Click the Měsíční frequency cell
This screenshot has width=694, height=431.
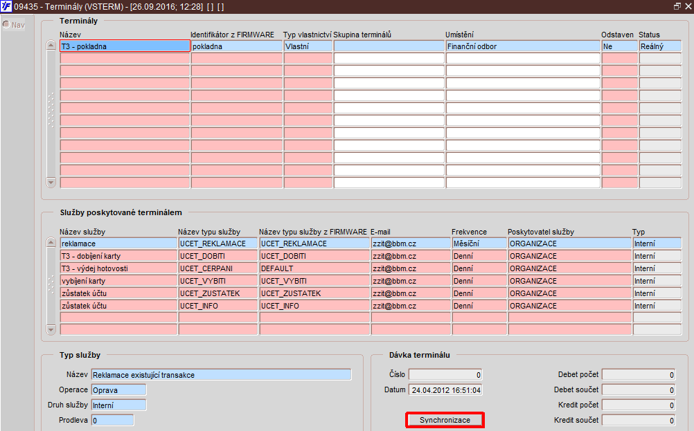(479, 243)
